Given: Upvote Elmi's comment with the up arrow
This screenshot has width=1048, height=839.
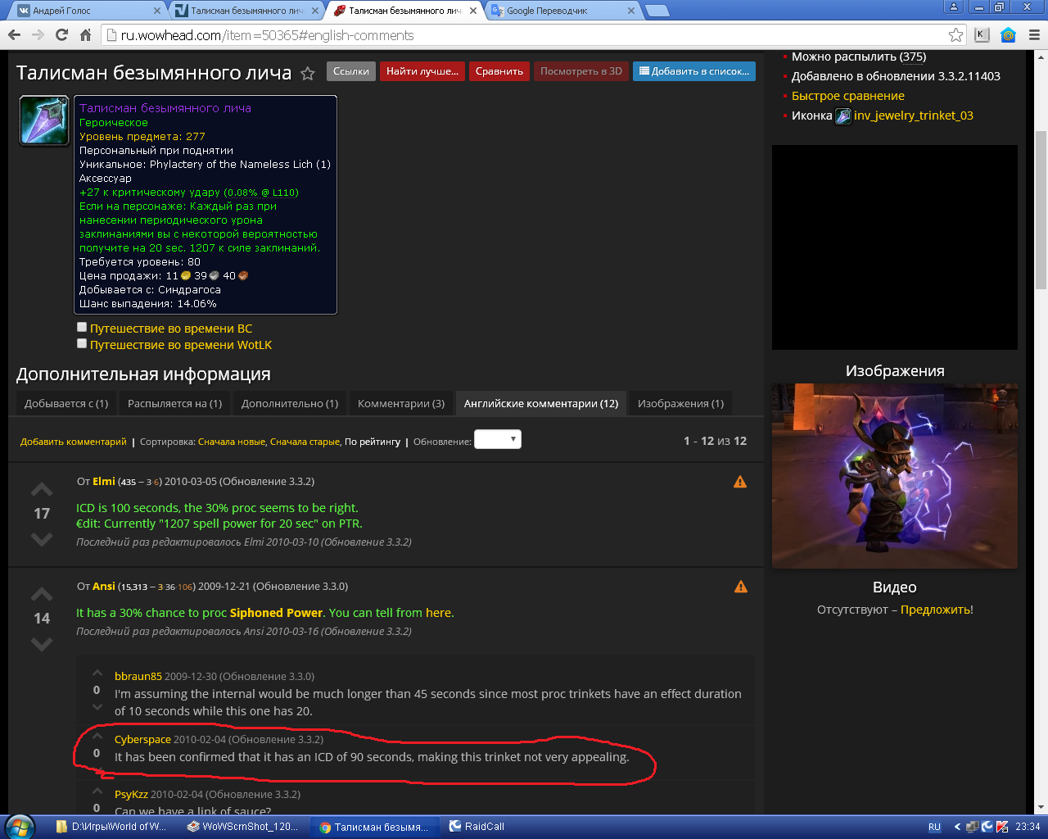Looking at the screenshot, I should tap(42, 490).
